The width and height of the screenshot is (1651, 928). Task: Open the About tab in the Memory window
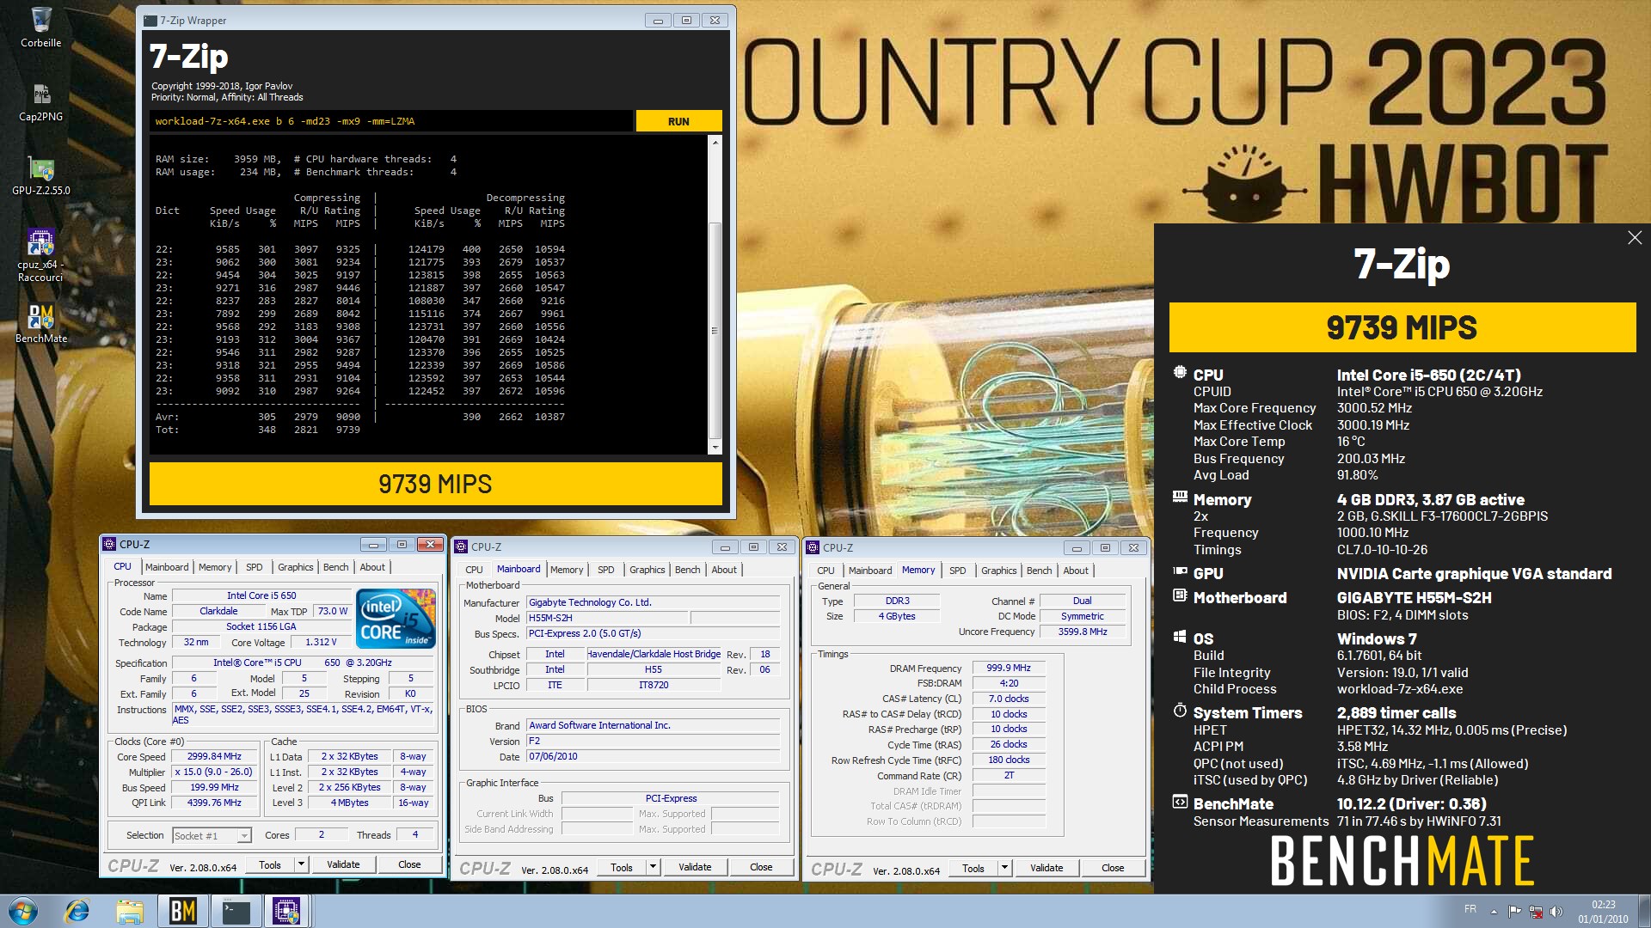point(1076,571)
